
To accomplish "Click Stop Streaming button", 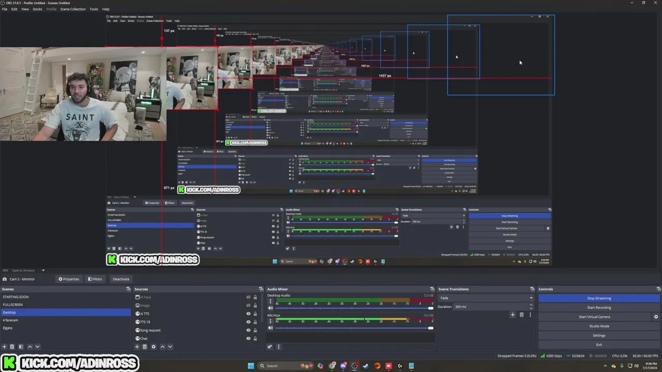I will coord(599,298).
